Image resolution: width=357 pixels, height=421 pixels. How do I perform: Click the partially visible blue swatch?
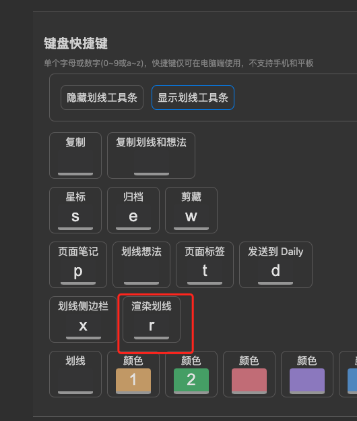point(352,382)
